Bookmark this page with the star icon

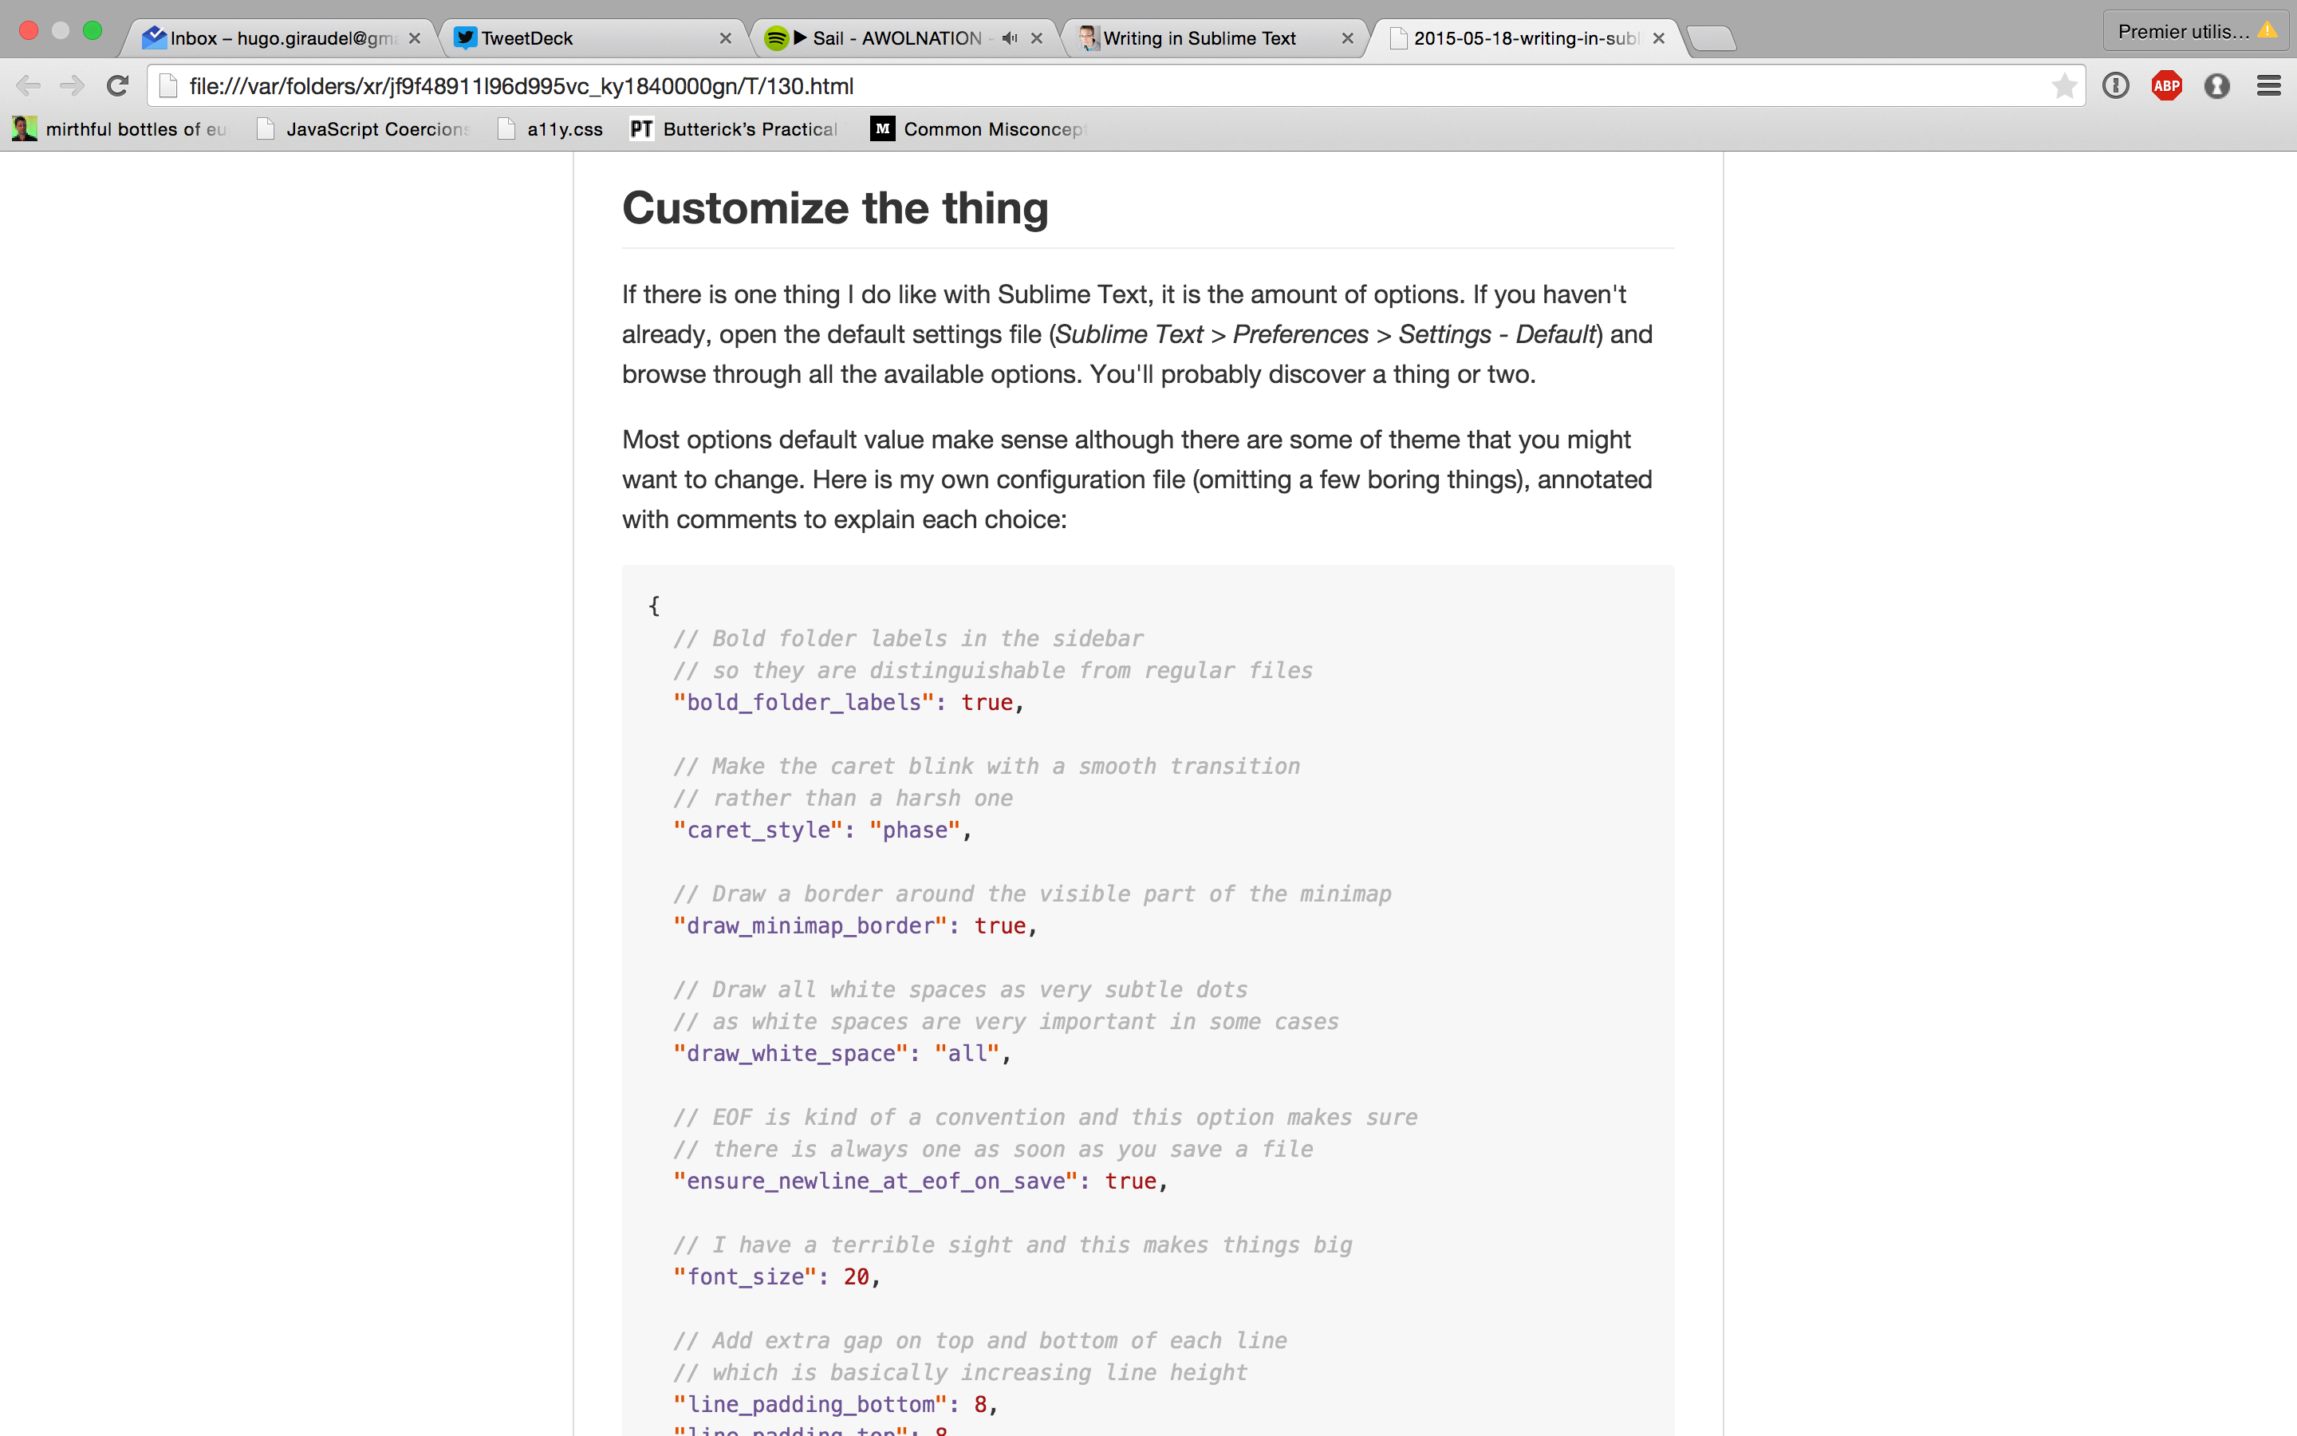[x=2063, y=86]
